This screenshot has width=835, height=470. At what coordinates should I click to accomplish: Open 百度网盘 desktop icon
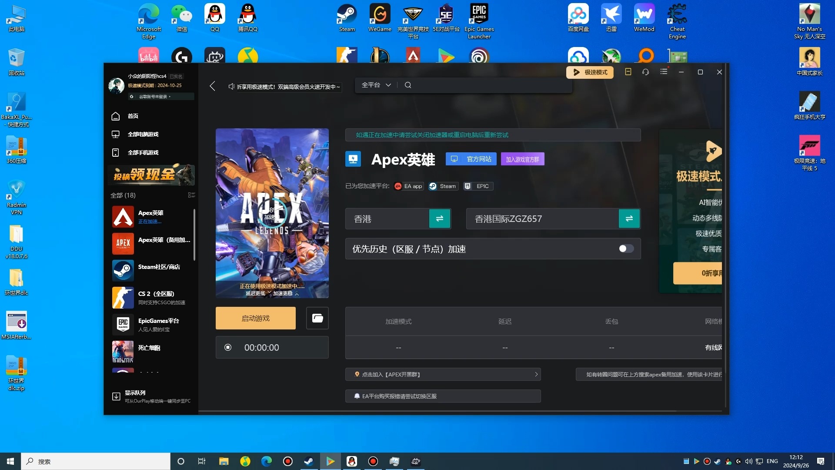tap(578, 17)
